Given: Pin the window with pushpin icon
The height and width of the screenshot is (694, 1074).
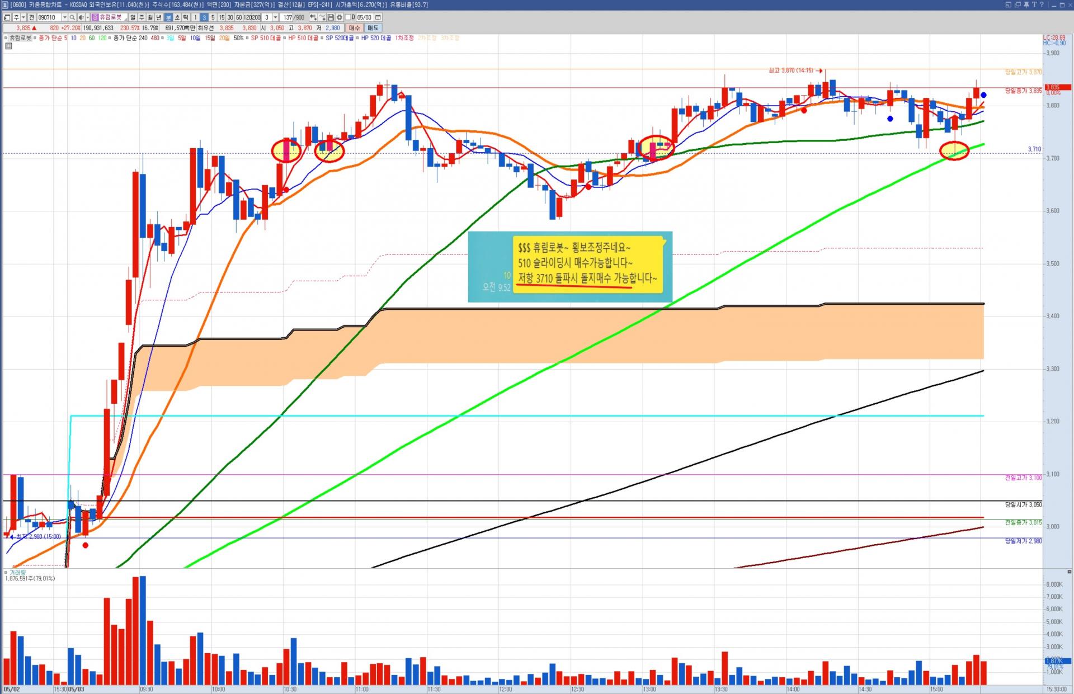Looking at the screenshot, I should pyautogui.click(x=1026, y=4).
